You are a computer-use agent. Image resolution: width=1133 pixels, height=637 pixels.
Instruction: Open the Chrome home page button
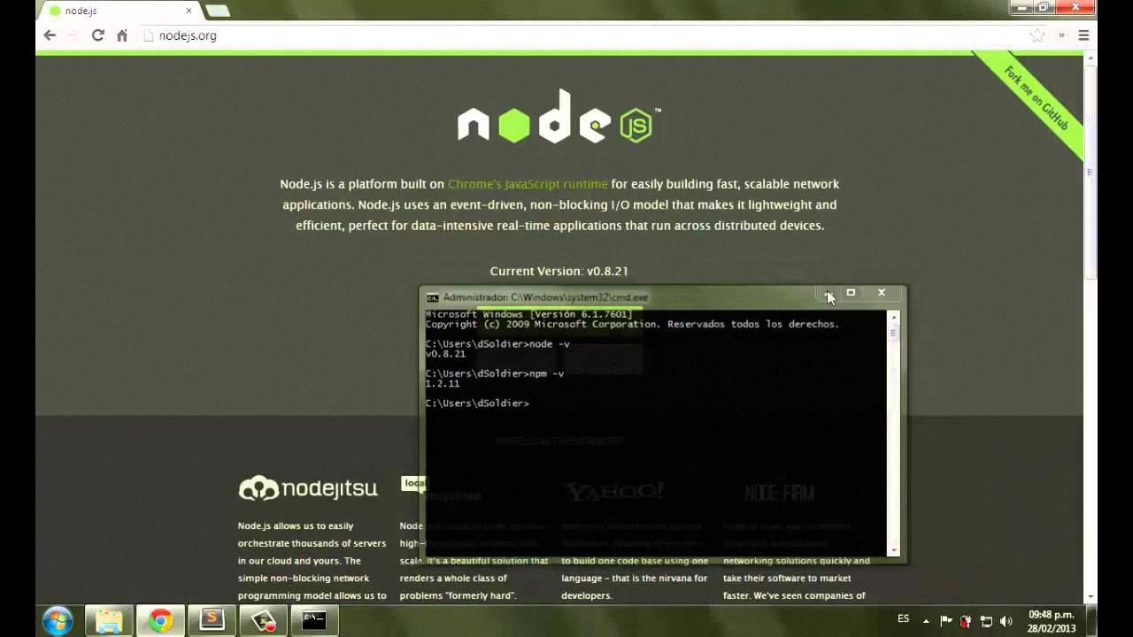(x=122, y=35)
